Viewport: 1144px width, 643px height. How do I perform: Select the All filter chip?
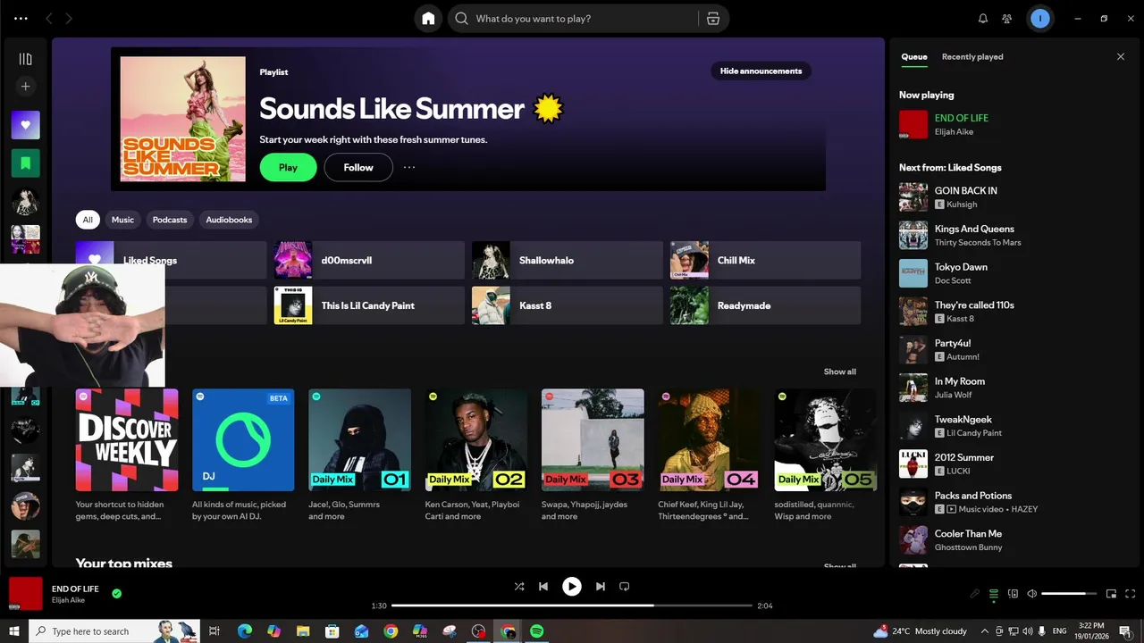(x=88, y=220)
